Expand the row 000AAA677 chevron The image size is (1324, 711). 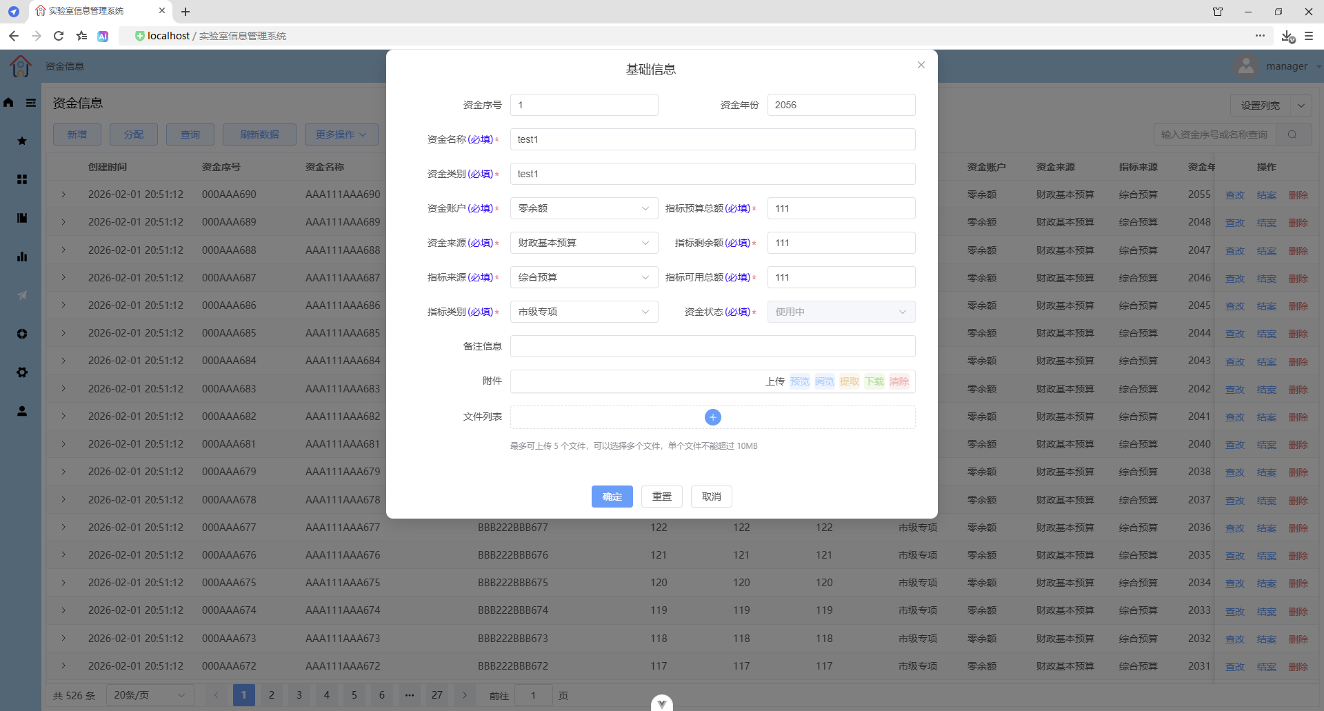[x=63, y=528]
